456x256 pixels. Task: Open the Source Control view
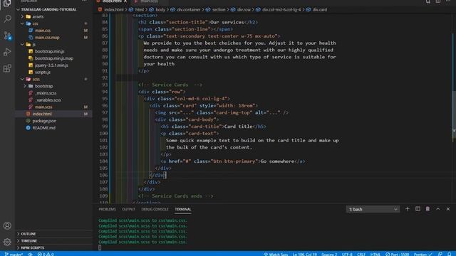(7, 36)
